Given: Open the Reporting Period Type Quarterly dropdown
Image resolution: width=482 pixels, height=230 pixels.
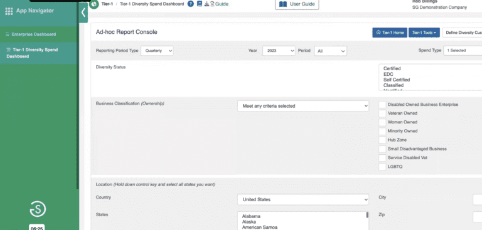Looking at the screenshot, I should [157, 51].
